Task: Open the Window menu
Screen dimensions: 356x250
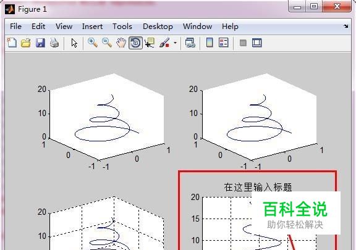Action: click(x=198, y=27)
